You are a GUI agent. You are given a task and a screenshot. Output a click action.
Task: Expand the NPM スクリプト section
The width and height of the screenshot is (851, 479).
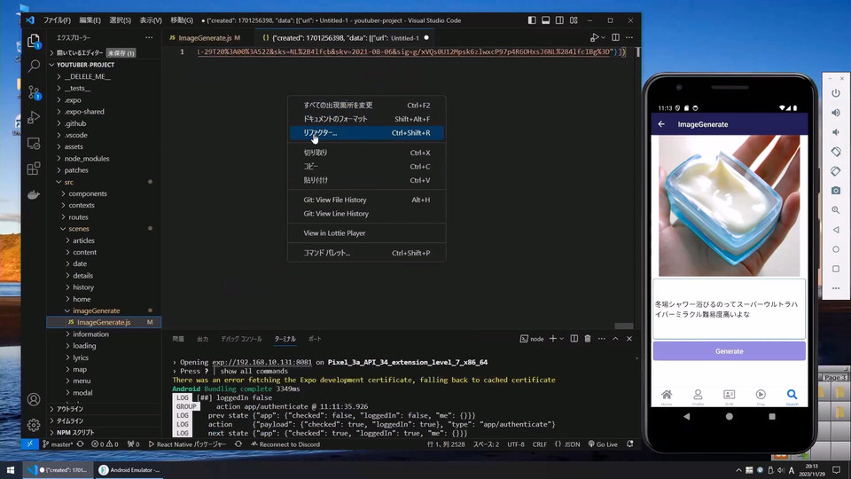coord(75,433)
